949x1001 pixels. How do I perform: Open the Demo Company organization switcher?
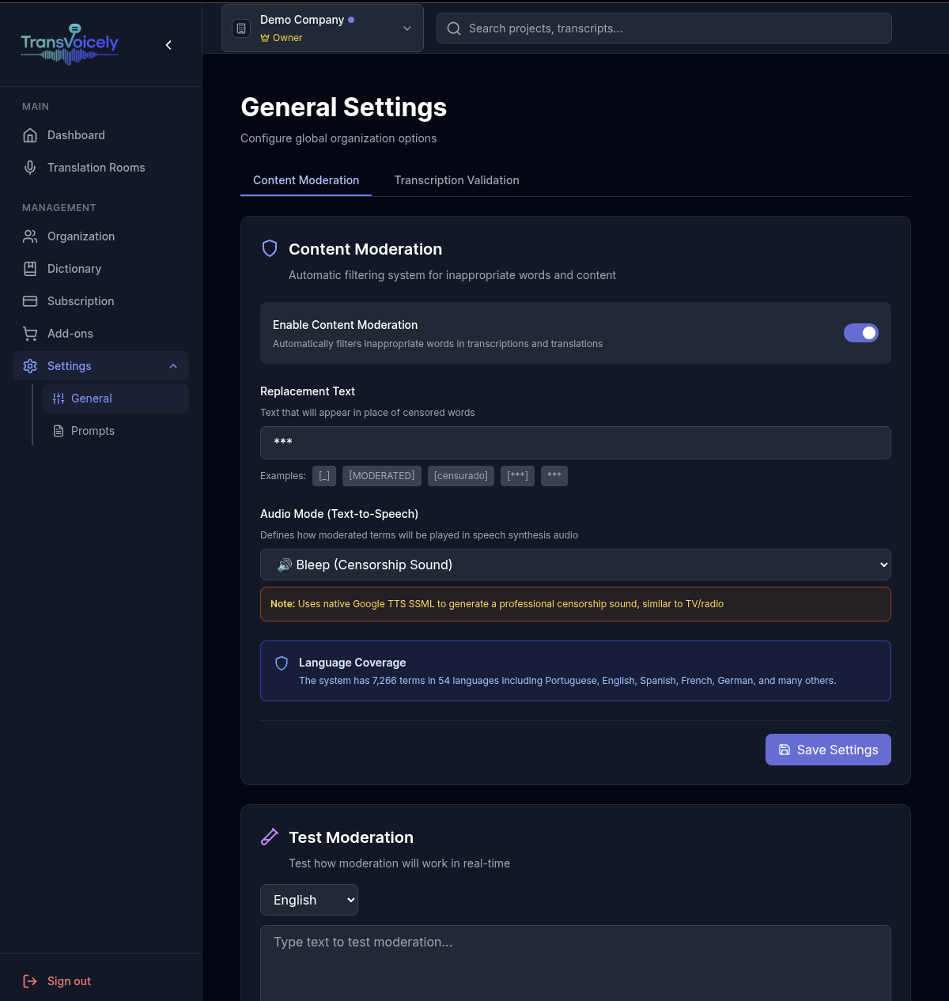coord(323,28)
